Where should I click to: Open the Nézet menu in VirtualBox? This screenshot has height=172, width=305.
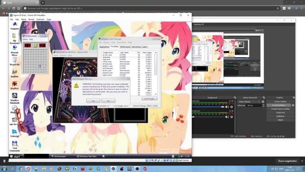tap(24, 20)
